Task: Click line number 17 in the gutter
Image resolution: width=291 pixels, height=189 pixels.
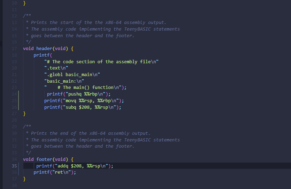Action: (14, 48)
